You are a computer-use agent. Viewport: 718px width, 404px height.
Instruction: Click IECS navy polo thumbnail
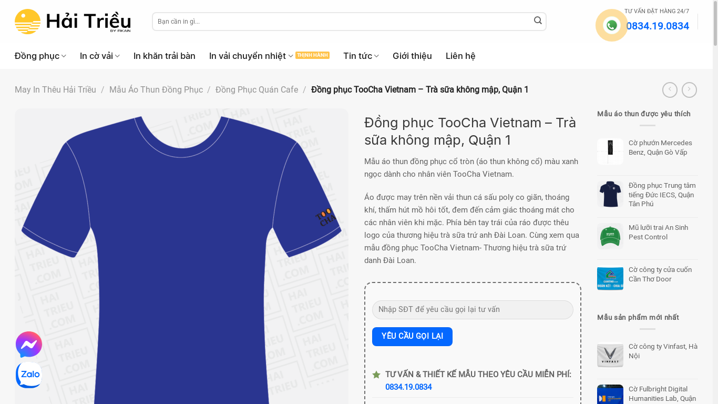[x=610, y=194]
